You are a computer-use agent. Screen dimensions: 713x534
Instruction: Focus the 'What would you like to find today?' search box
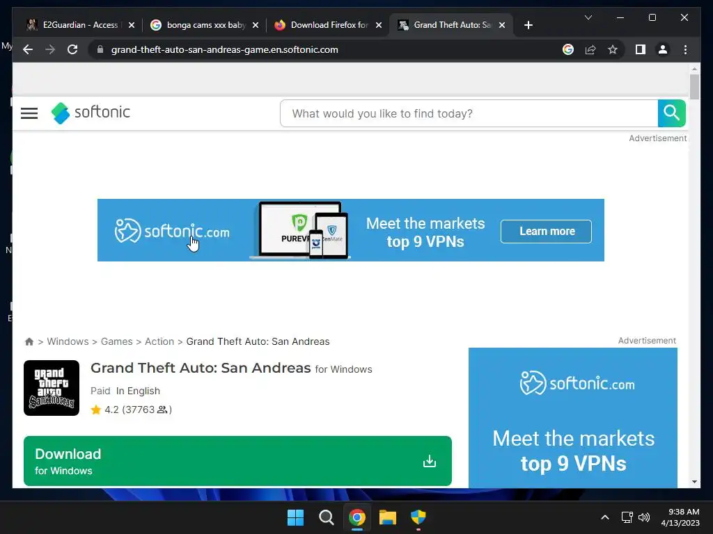(x=469, y=113)
